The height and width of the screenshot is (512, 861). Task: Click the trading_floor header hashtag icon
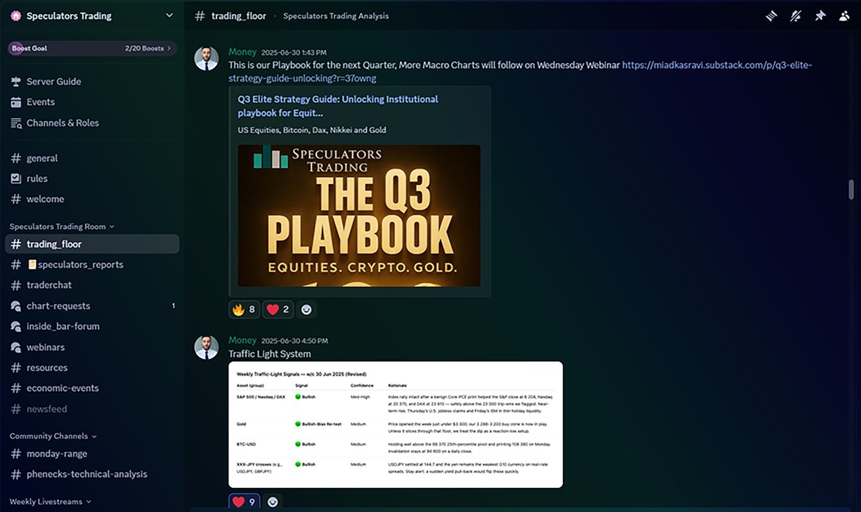[200, 16]
